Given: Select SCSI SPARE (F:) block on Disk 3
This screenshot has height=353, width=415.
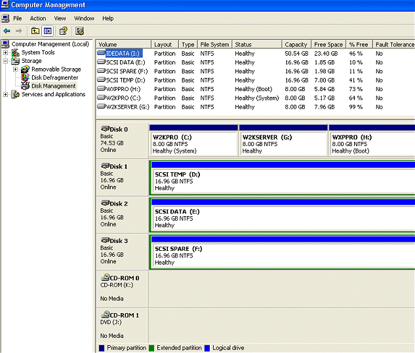Looking at the screenshot, I should click(283, 252).
